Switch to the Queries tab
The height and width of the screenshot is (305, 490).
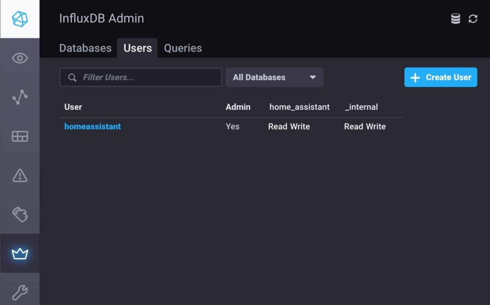click(183, 48)
